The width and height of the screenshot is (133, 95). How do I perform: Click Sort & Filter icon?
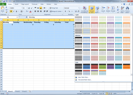pyautogui.click(x=123, y=8)
